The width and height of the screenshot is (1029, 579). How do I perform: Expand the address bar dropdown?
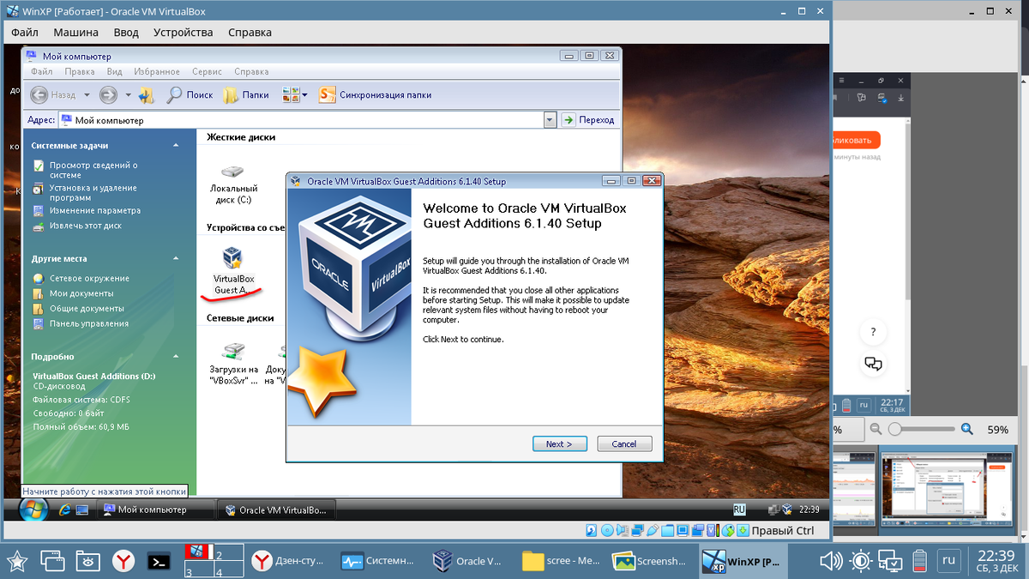(x=551, y=120)
